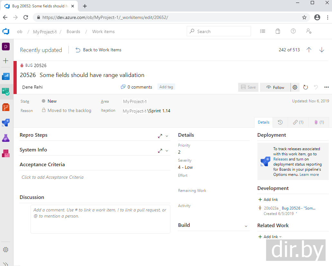
Task: Open Boards icon in left sidebar
Action: [x=6, y=91]
